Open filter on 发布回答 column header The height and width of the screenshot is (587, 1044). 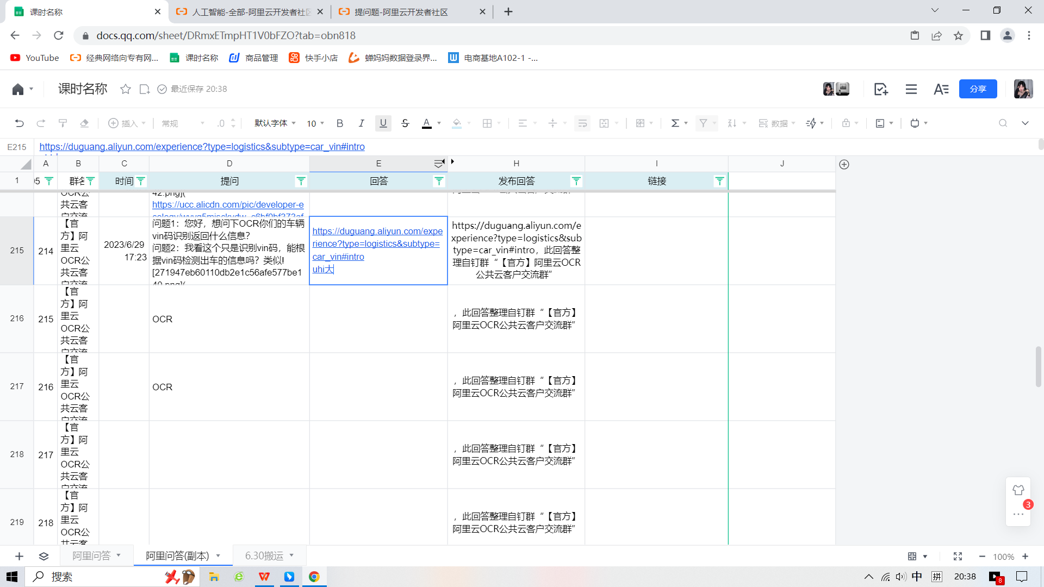[576, 181]
